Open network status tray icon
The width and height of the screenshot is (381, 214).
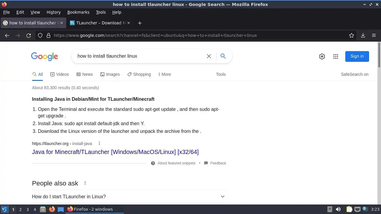357,209
